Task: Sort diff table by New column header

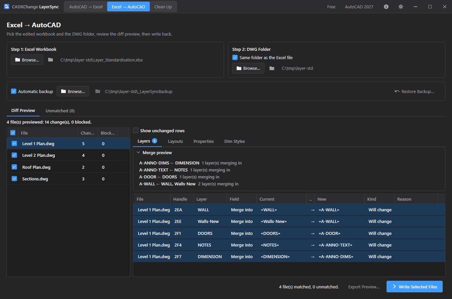Action: [x=339, y=199]
